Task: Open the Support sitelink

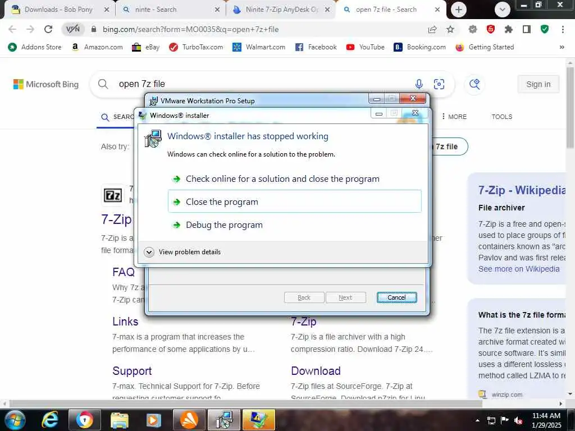Action: pos(132,371)
